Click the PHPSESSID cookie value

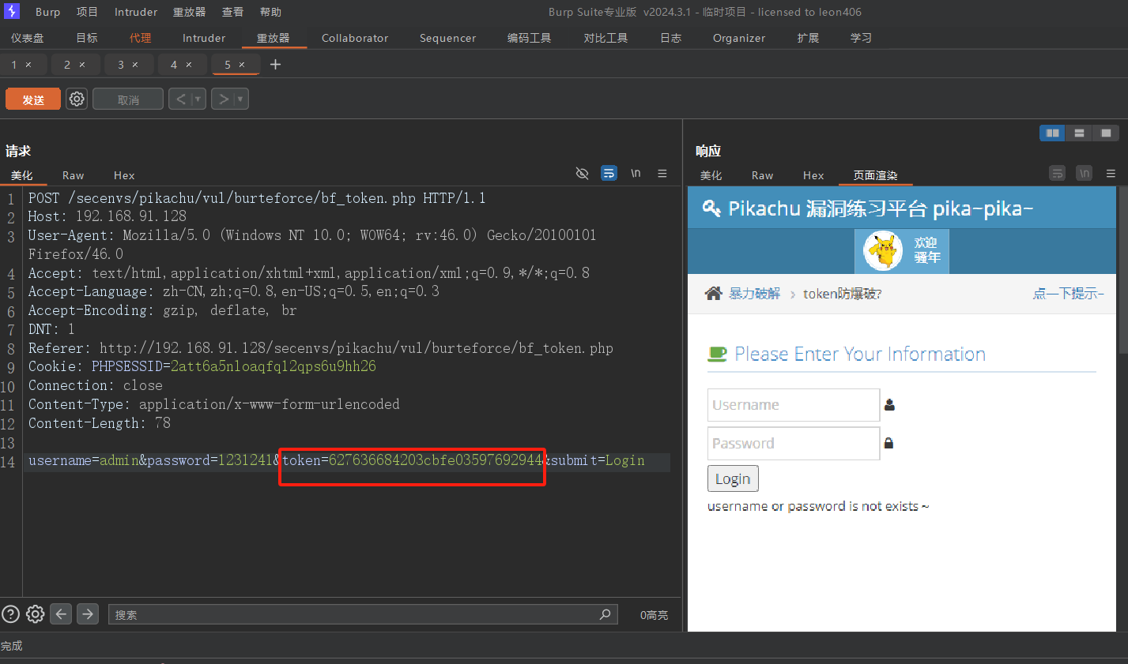pyautogui.click(x=274, y=366)
